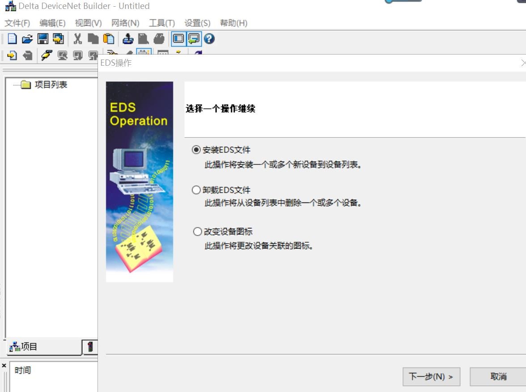This screenshot has height=392, width=526.
Task: Click the 下一步(N) > button
Action: [x=431, y=376]
